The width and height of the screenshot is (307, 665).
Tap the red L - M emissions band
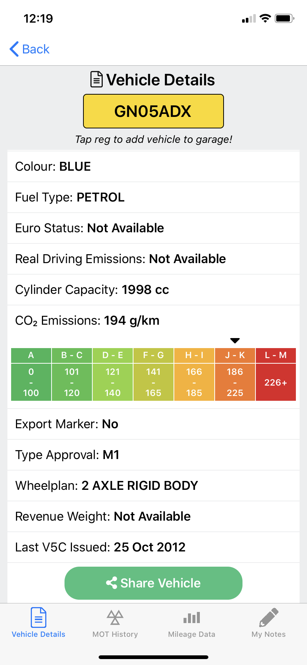(x=275, y=374)
